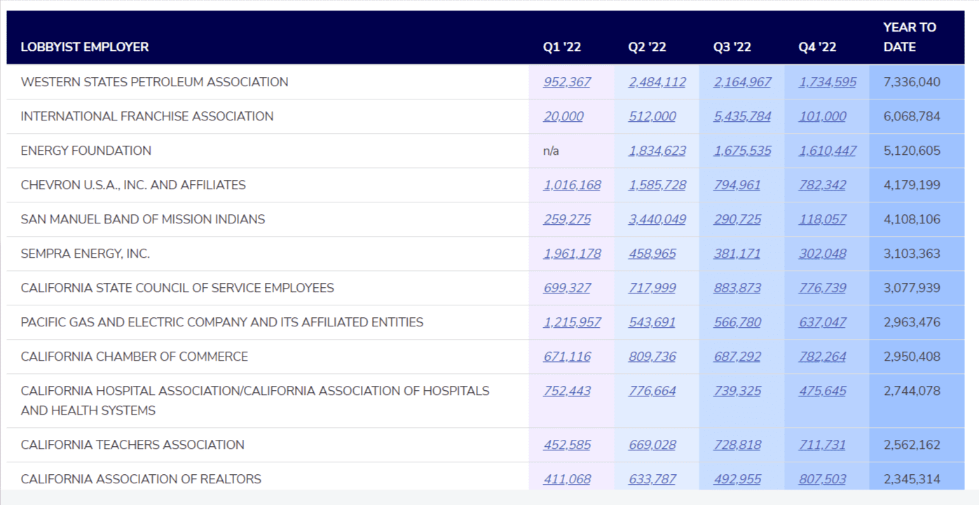
Task: Click California Hospital Association Q4 amount 475,645
Action: point(822,391)
